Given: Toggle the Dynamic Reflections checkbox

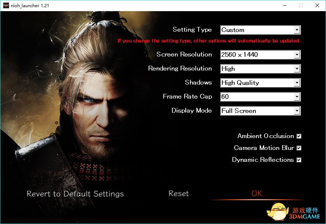Looking at the screenshot, I should [x=299, y=160].
